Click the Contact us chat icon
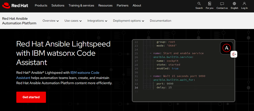Viewport: 254px width, 111px height. 222,4
